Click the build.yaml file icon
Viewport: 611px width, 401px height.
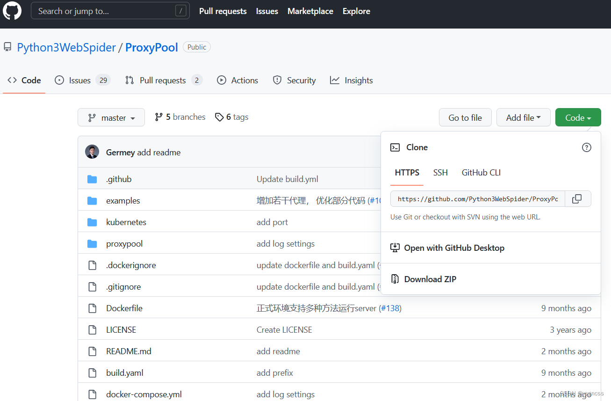pos(93,373)
